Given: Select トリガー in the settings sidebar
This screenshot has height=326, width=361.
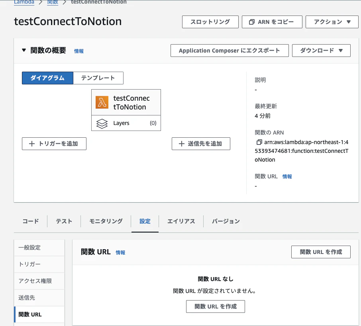Looking at the screenshot, I should click(x=39, y=264).
